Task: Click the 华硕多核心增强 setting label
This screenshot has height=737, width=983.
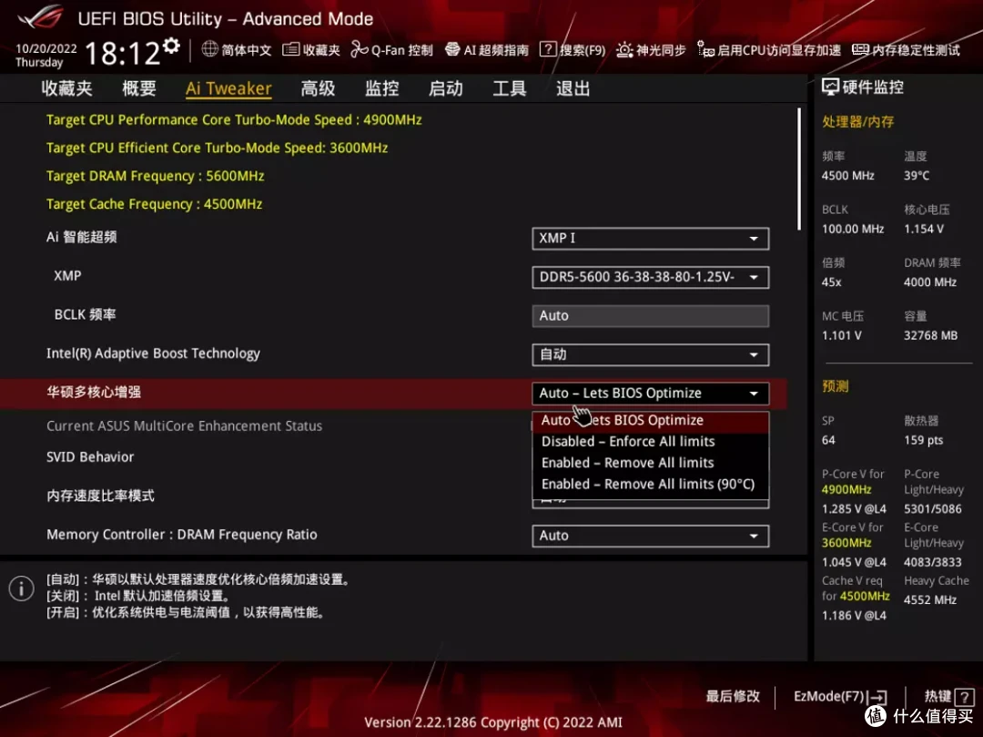Action: [94, 393]
